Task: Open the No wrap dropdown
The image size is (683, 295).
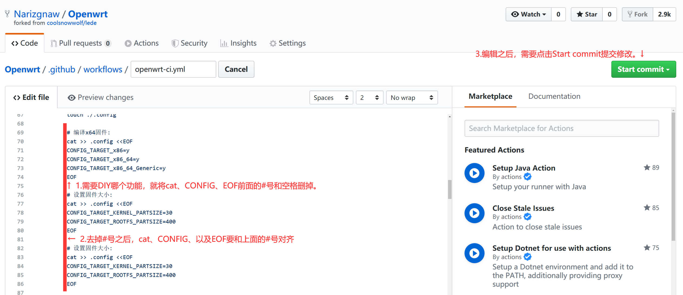Action: (x=412, y=97)
